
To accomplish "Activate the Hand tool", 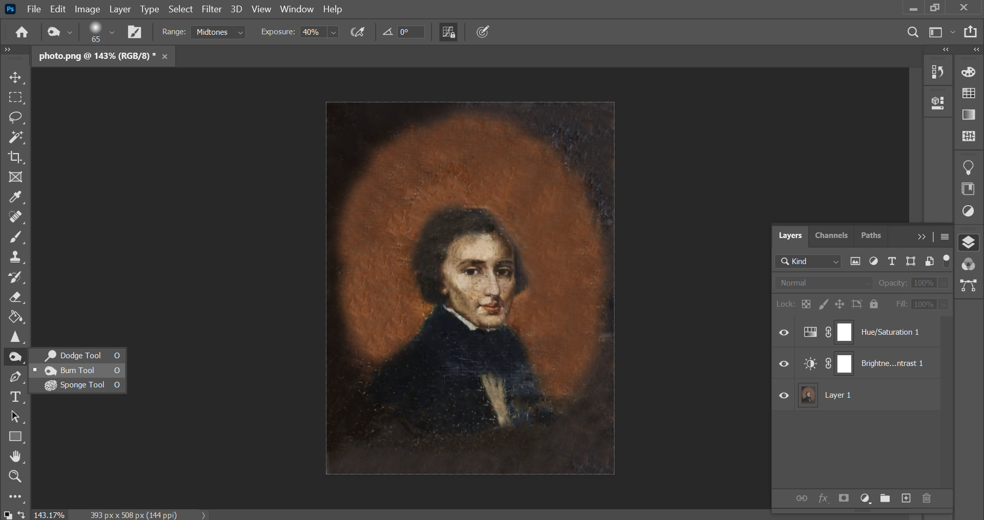I will (15, 457).
